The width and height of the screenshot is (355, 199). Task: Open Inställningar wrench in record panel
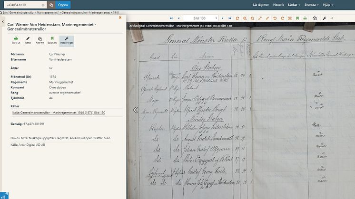pos(67,40)
